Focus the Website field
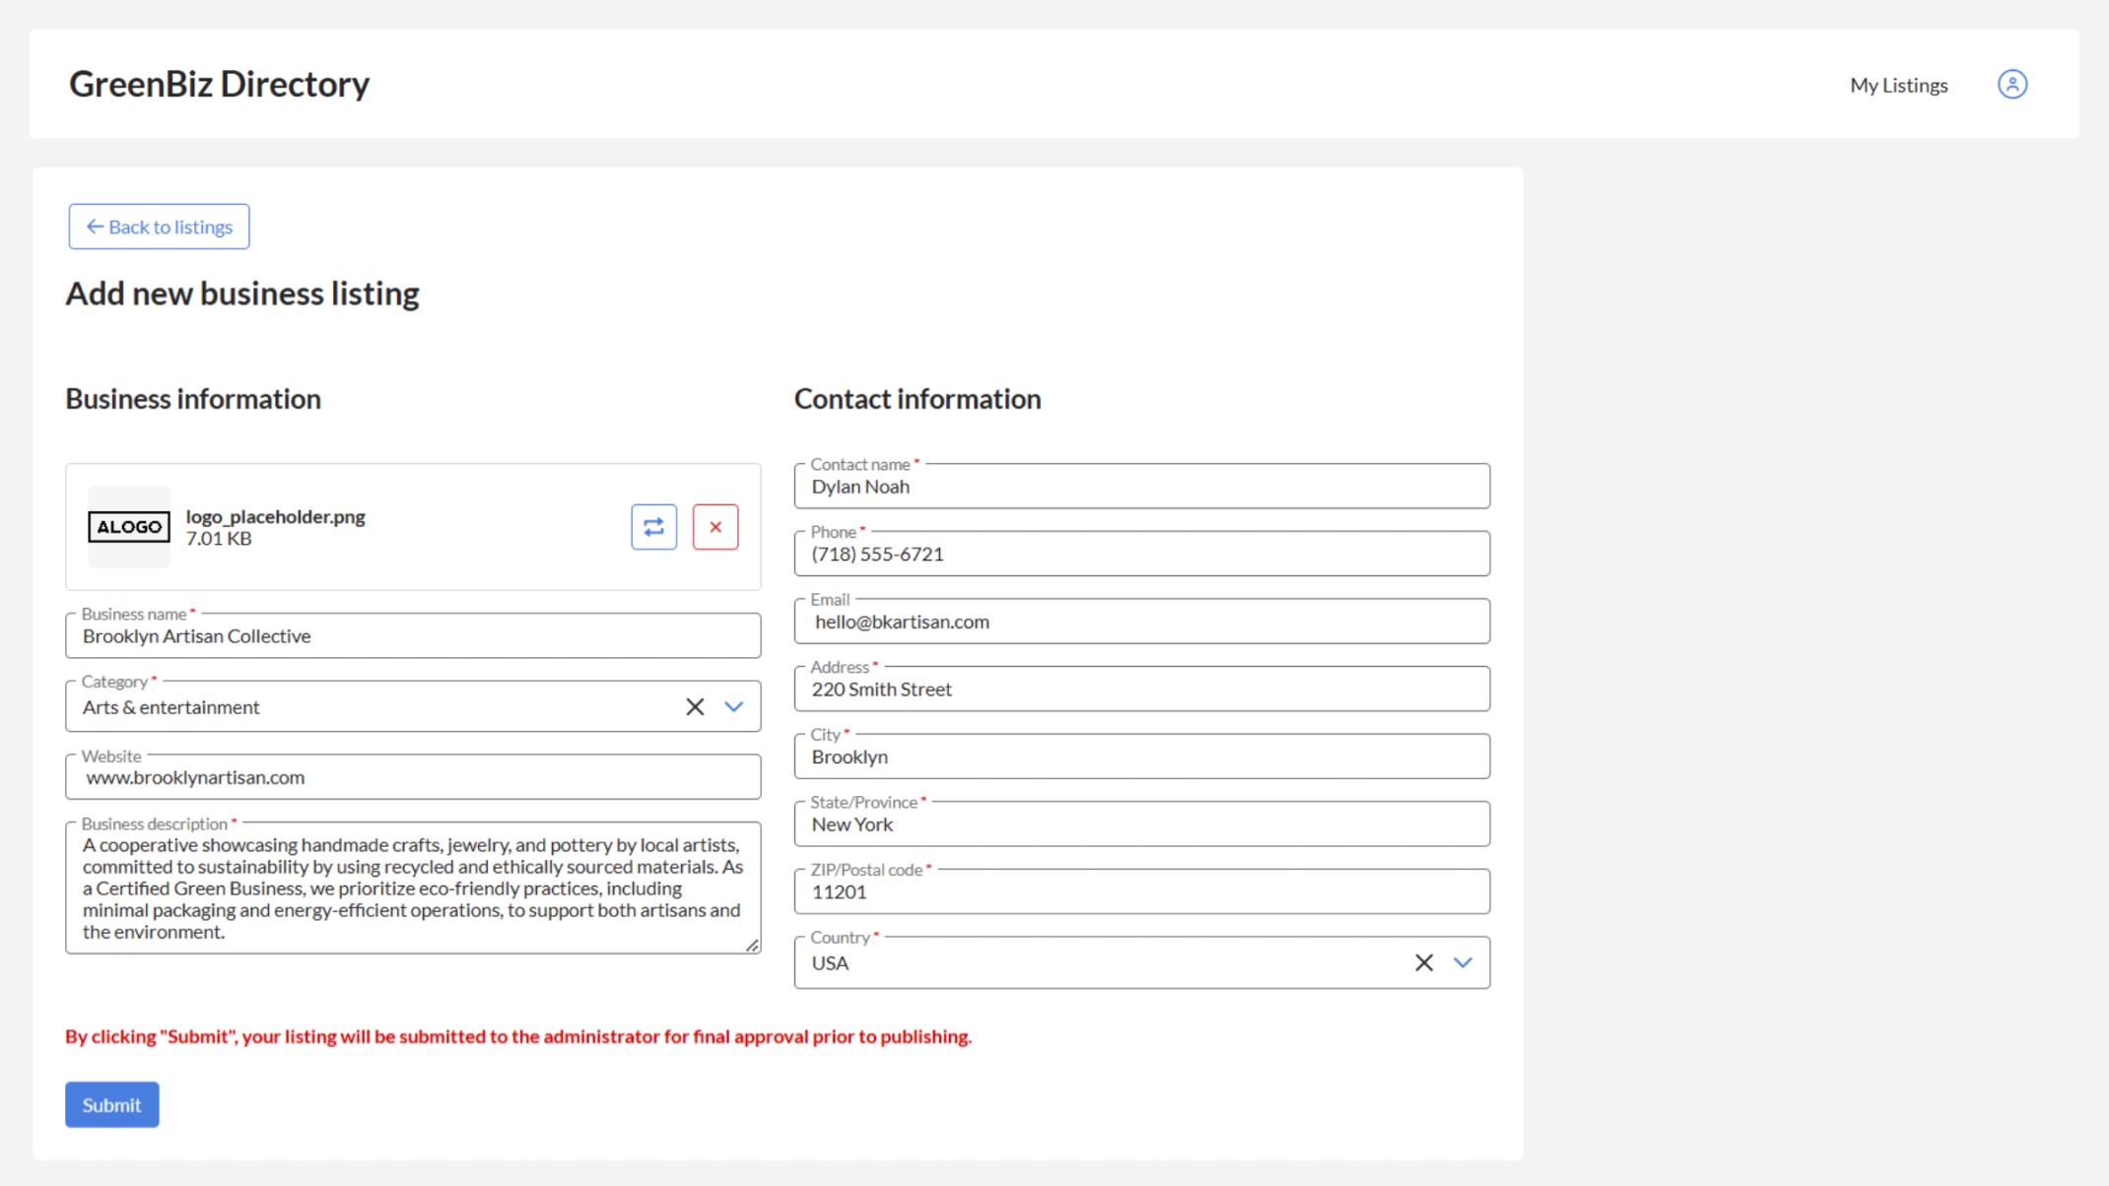This screenshot has width=2109, height=1186. pyautogui.click(x=413, y=776)
